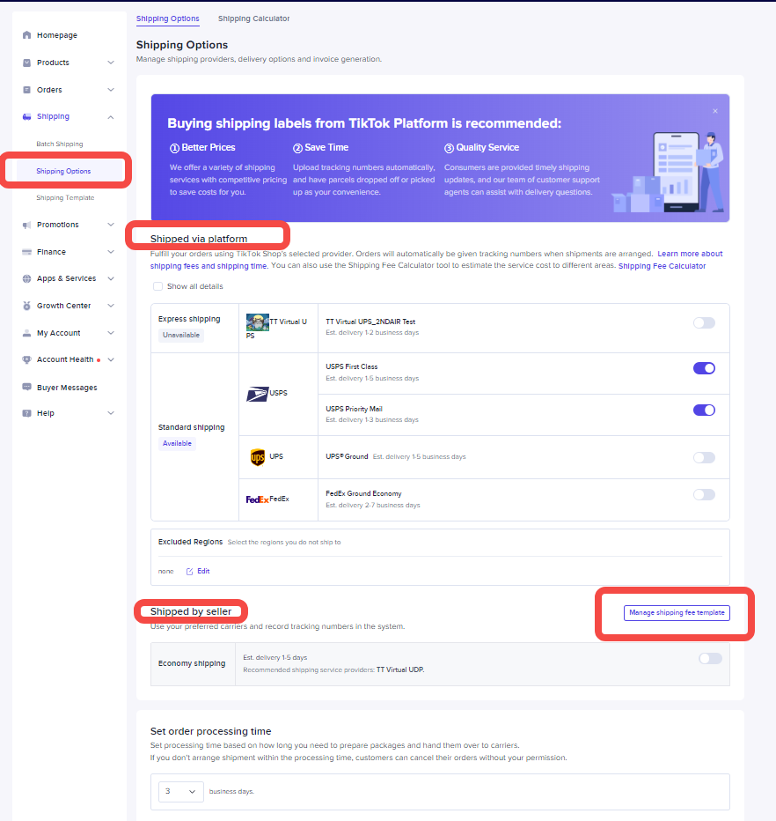Click the Help question icon
Screen dimensions: 776x821
26,413
